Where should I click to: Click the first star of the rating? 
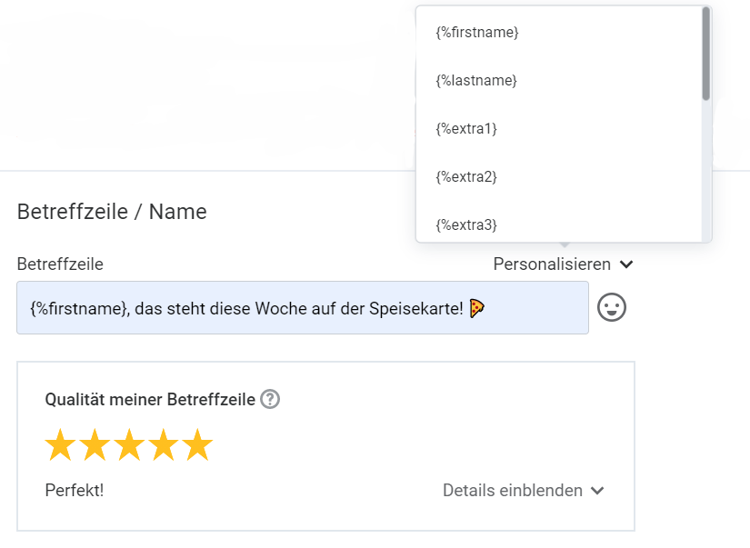point(61,444)
